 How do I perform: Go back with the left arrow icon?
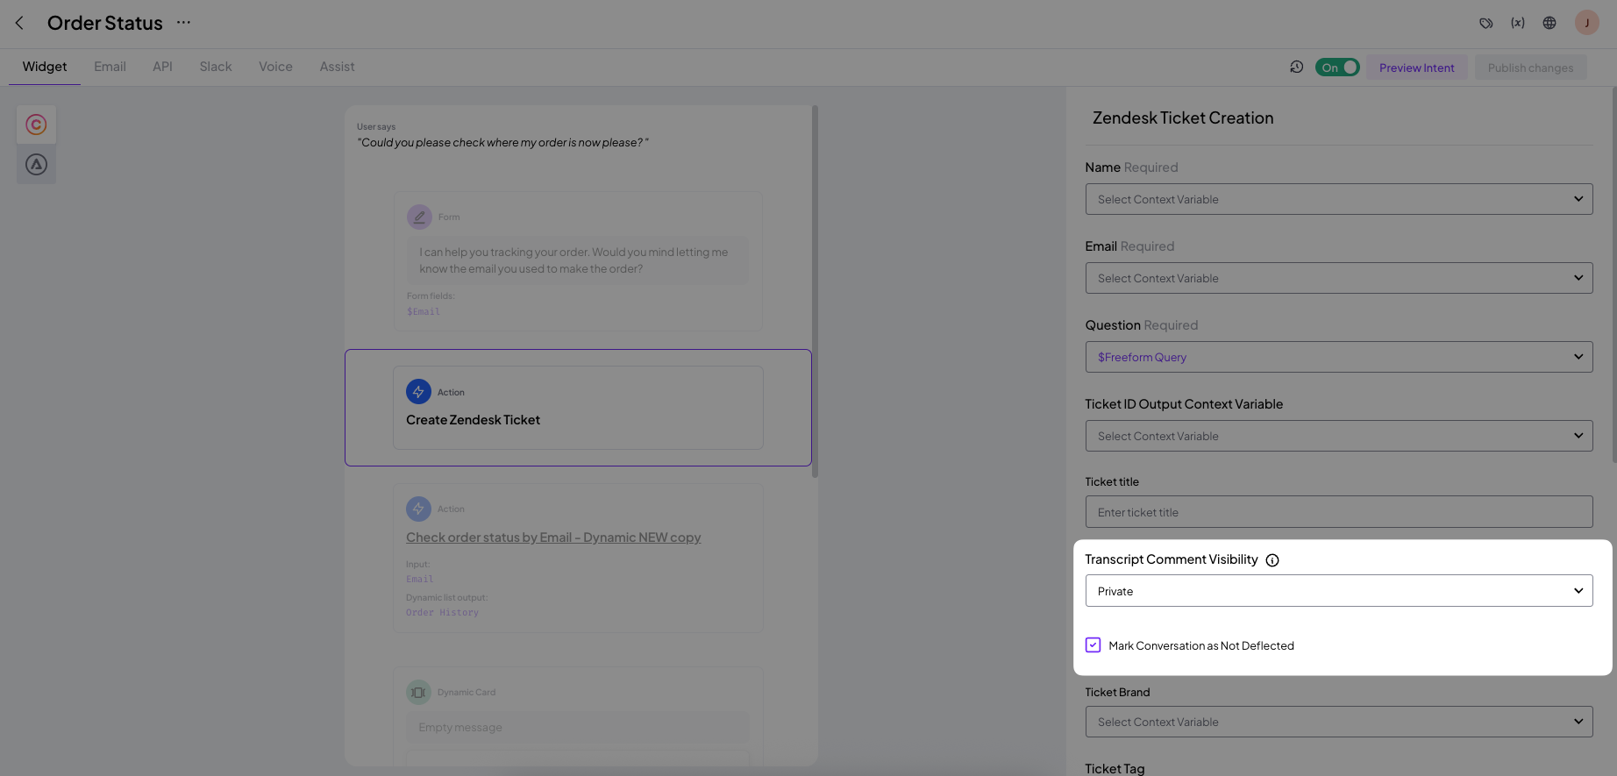click(19, 23)
